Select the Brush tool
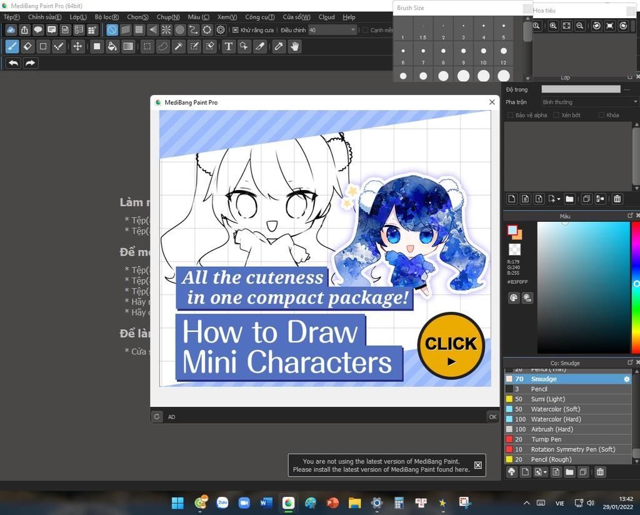 (x=12, y=46)
